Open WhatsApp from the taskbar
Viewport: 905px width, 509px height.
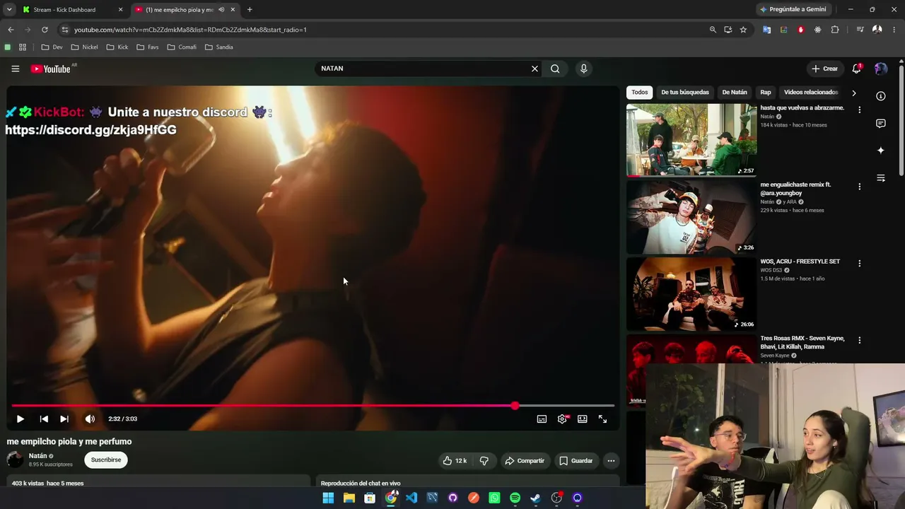pyautogui.click(x=494, y=498)
